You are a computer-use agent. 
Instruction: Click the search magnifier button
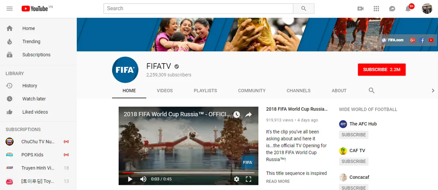tap(304, 8)
